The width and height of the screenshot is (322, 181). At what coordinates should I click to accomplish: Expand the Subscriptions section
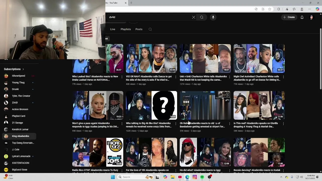14,69
